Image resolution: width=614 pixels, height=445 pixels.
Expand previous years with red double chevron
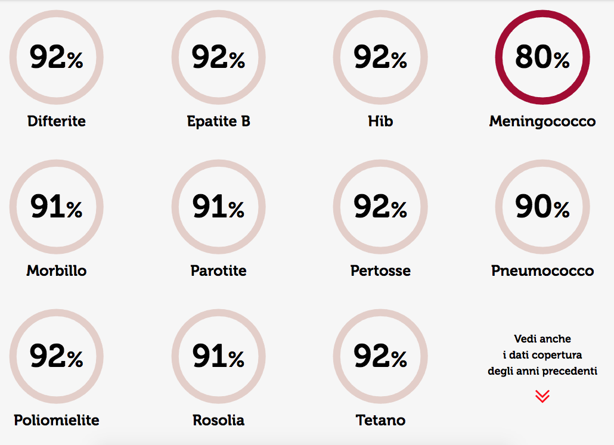542,396
